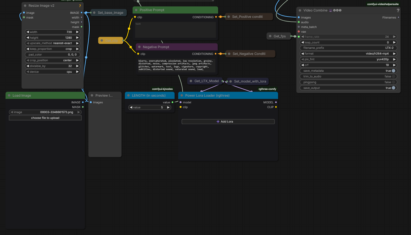Viewport: 411px width, 235px height.
Task: Collapse the Load Image node using its header dot
Action: pyautogui.click(x=9, y=96)
